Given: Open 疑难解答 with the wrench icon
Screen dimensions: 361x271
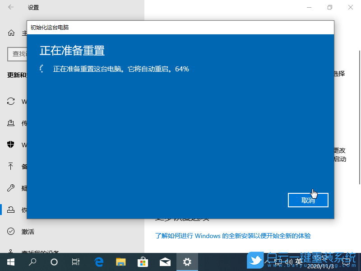Looking at the screenshot, I should pos(10,188).
